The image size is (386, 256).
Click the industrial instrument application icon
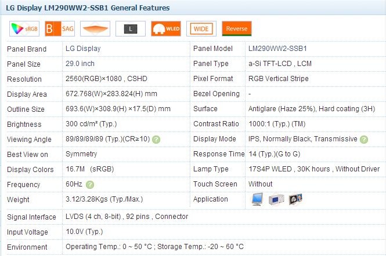coord(276,199)
